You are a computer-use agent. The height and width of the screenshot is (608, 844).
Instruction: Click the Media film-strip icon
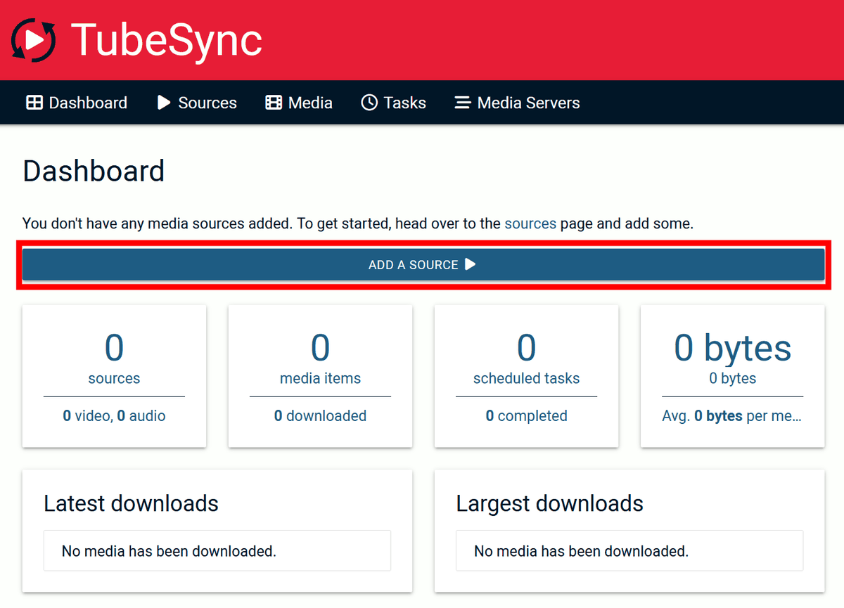(x=274, y=103)
